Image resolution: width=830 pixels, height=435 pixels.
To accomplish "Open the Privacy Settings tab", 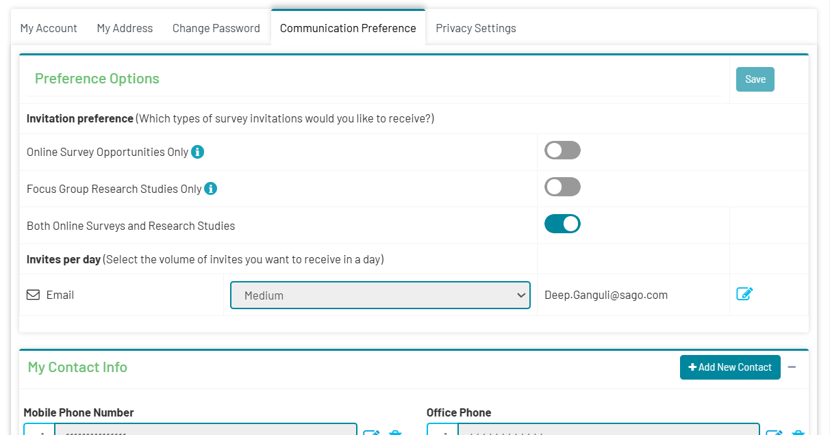I will [x=476, y=28].
